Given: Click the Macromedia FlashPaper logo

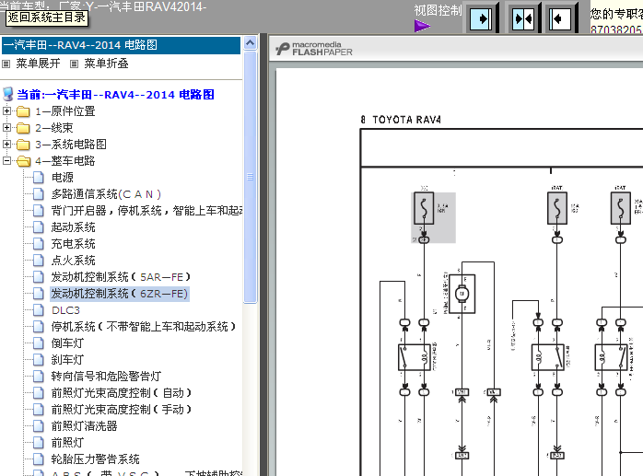Looking at the screenshot, I should 314,49.
